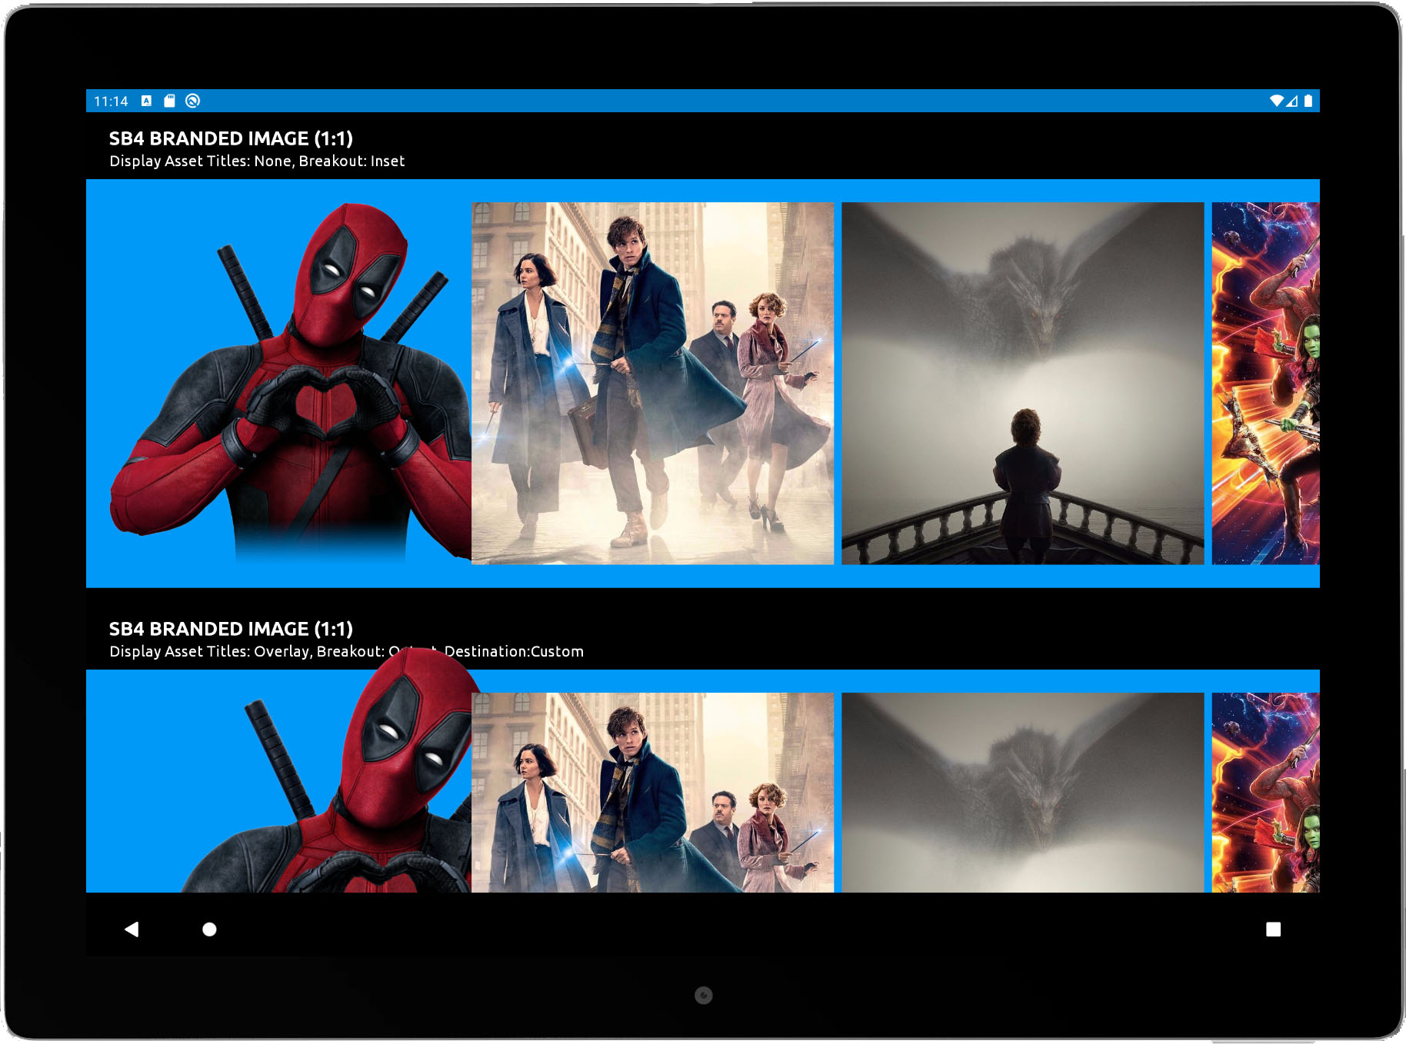
Task: Open the Guardians of the Galaxy poster in the second row
Action: 1266,793
